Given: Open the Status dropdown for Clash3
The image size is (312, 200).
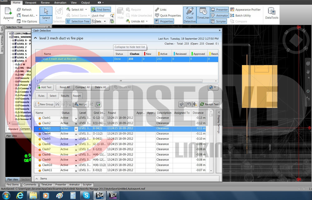Looking at the screenshot, I should (x=76, y=129).
